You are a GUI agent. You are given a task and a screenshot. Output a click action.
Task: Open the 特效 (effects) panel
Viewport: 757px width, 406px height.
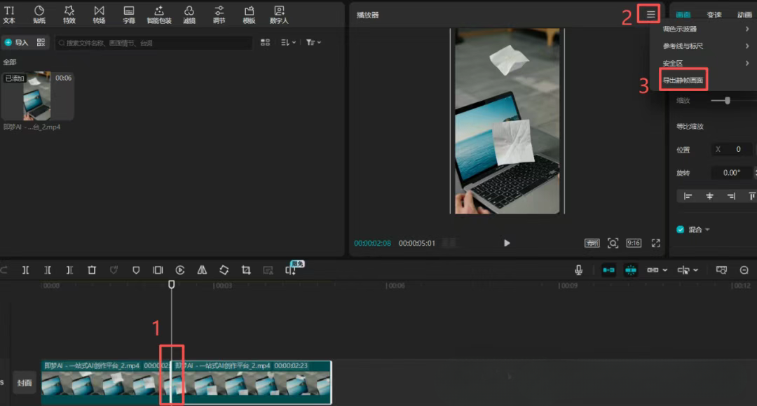pos(69,14)
